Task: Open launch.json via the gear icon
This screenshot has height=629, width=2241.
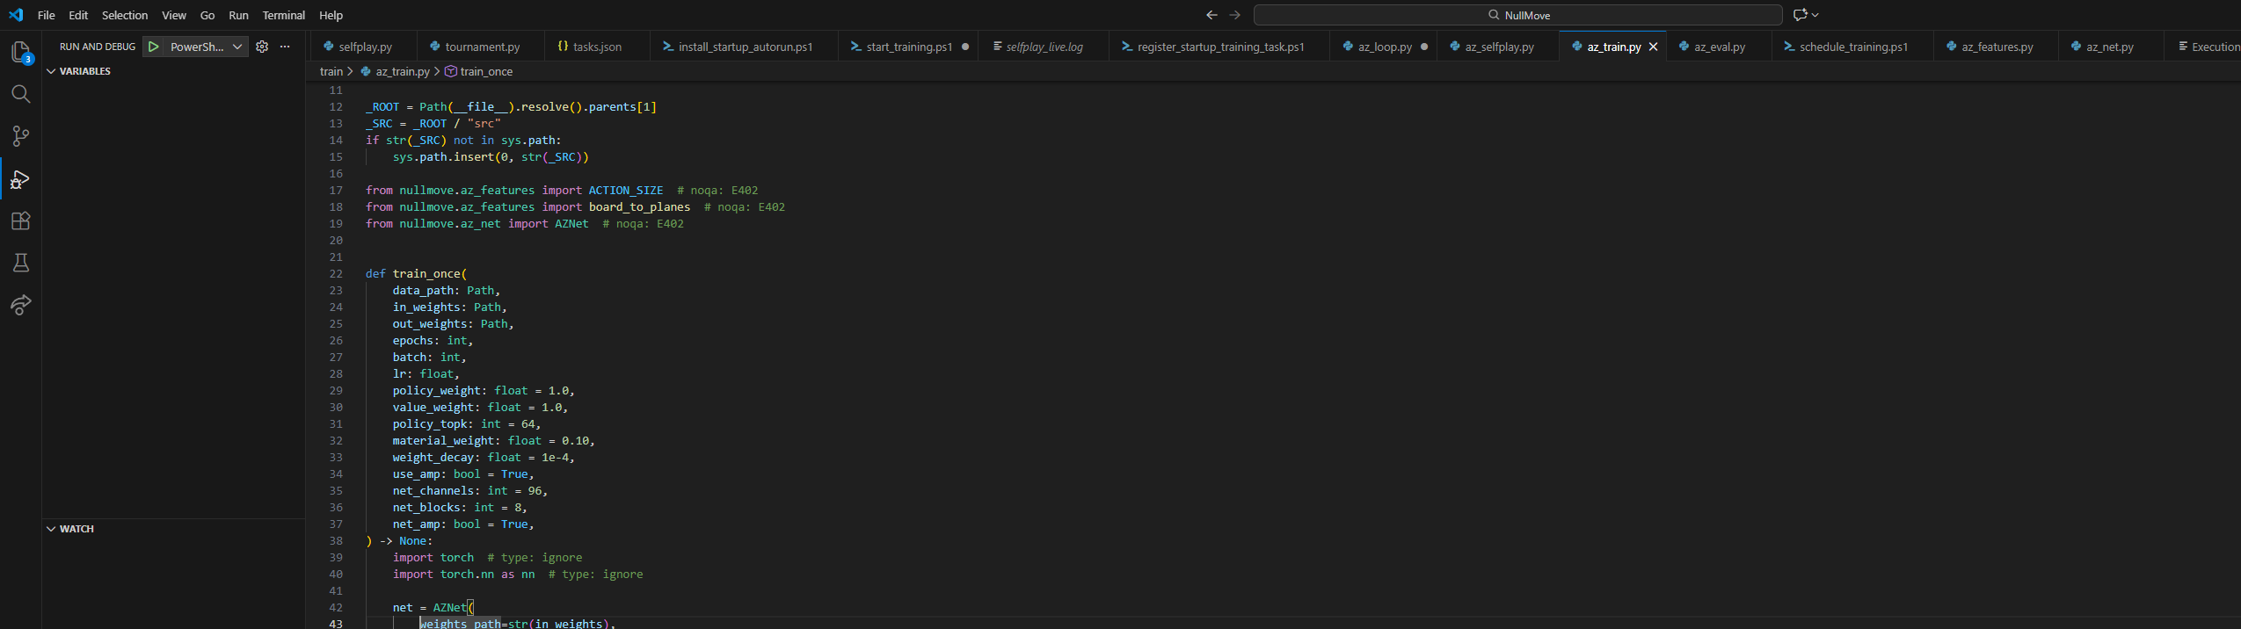Action: [262, 47]
